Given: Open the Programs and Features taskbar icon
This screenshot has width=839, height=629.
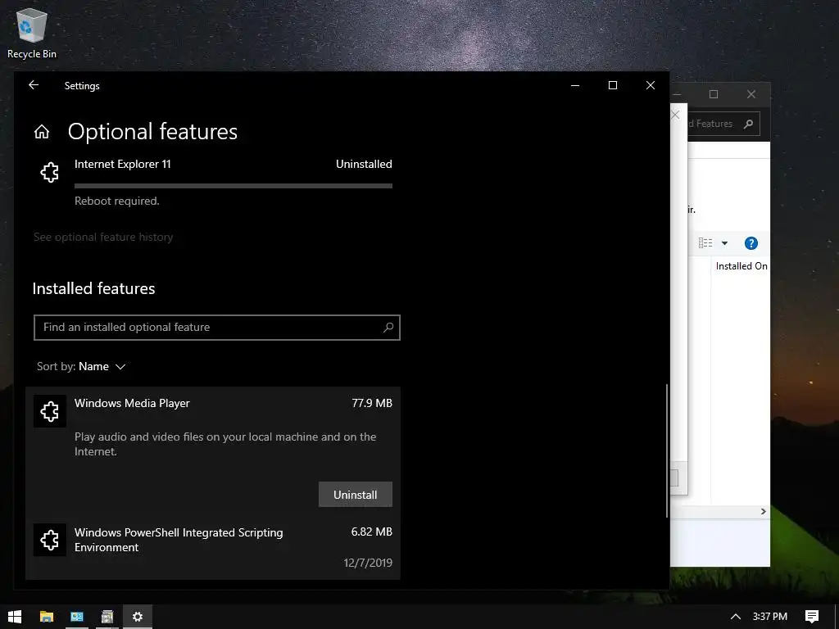Looking at the screenshot, I should [x=107, y=617].
